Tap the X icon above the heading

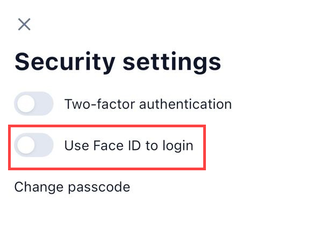click(x=24, y=24)
